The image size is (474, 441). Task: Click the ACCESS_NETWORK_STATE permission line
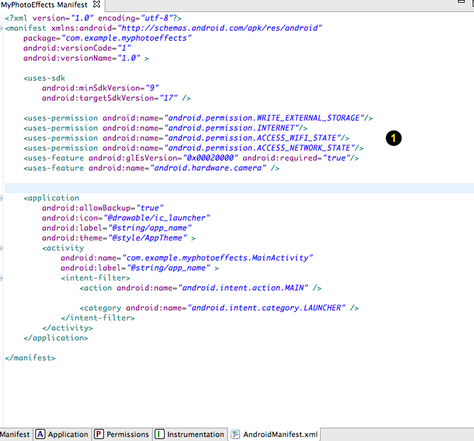tap(193, 148)
